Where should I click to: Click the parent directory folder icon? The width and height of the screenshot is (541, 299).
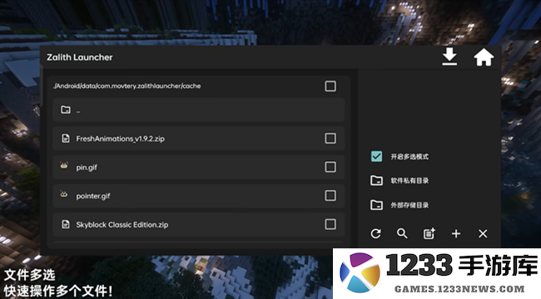pyautogui.click(x=66, y=110)
